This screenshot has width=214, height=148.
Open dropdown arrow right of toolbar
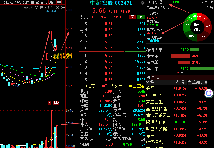tap(63, 2)
